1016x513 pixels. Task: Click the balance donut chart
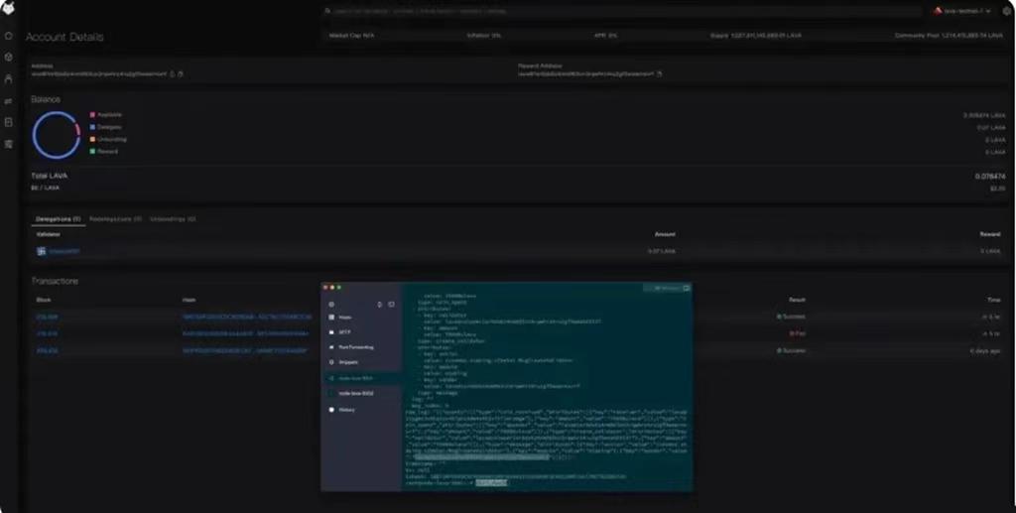pos(56,134)
